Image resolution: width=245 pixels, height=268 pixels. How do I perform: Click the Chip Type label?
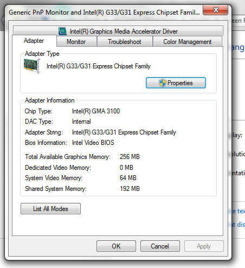pos(38,111)
